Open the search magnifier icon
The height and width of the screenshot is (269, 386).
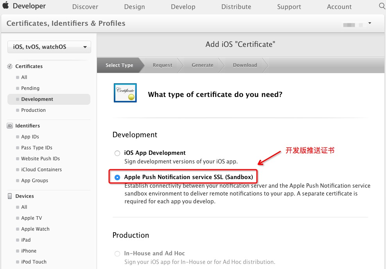click(382, 6)
